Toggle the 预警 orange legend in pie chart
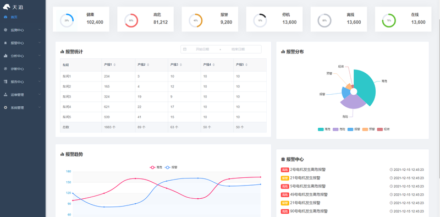 tap(369, 129)
